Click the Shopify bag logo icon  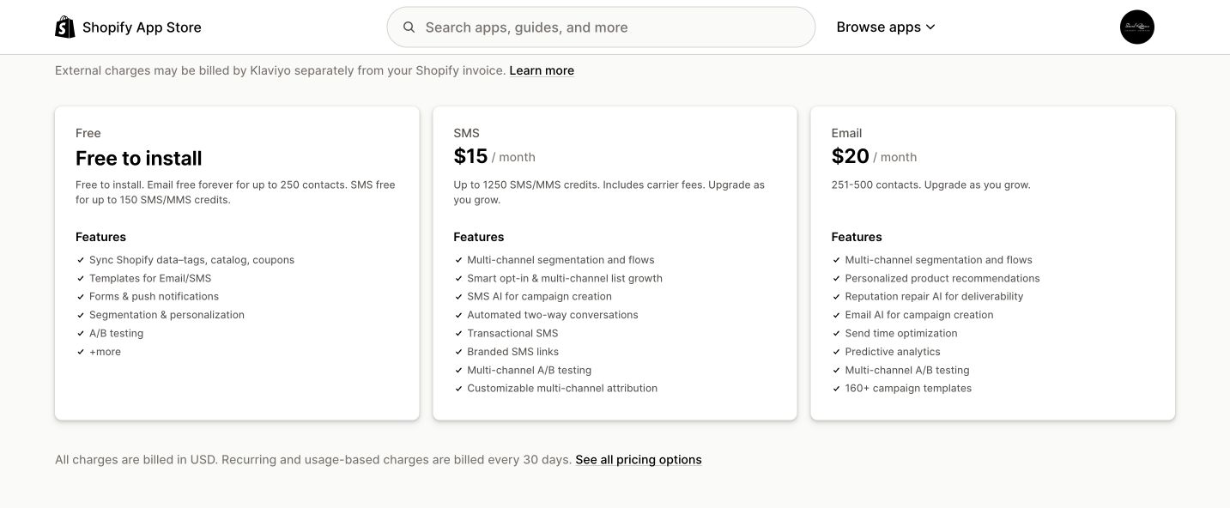65,27
